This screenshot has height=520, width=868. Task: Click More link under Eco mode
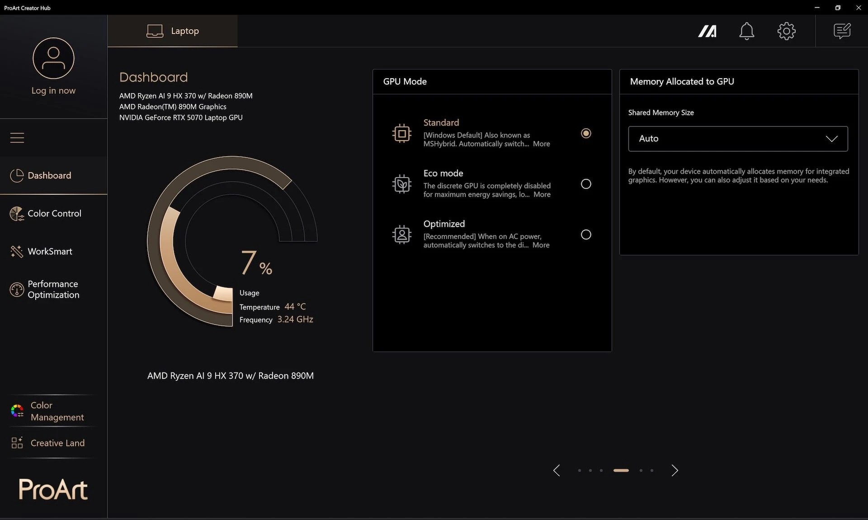click(542, 194)
